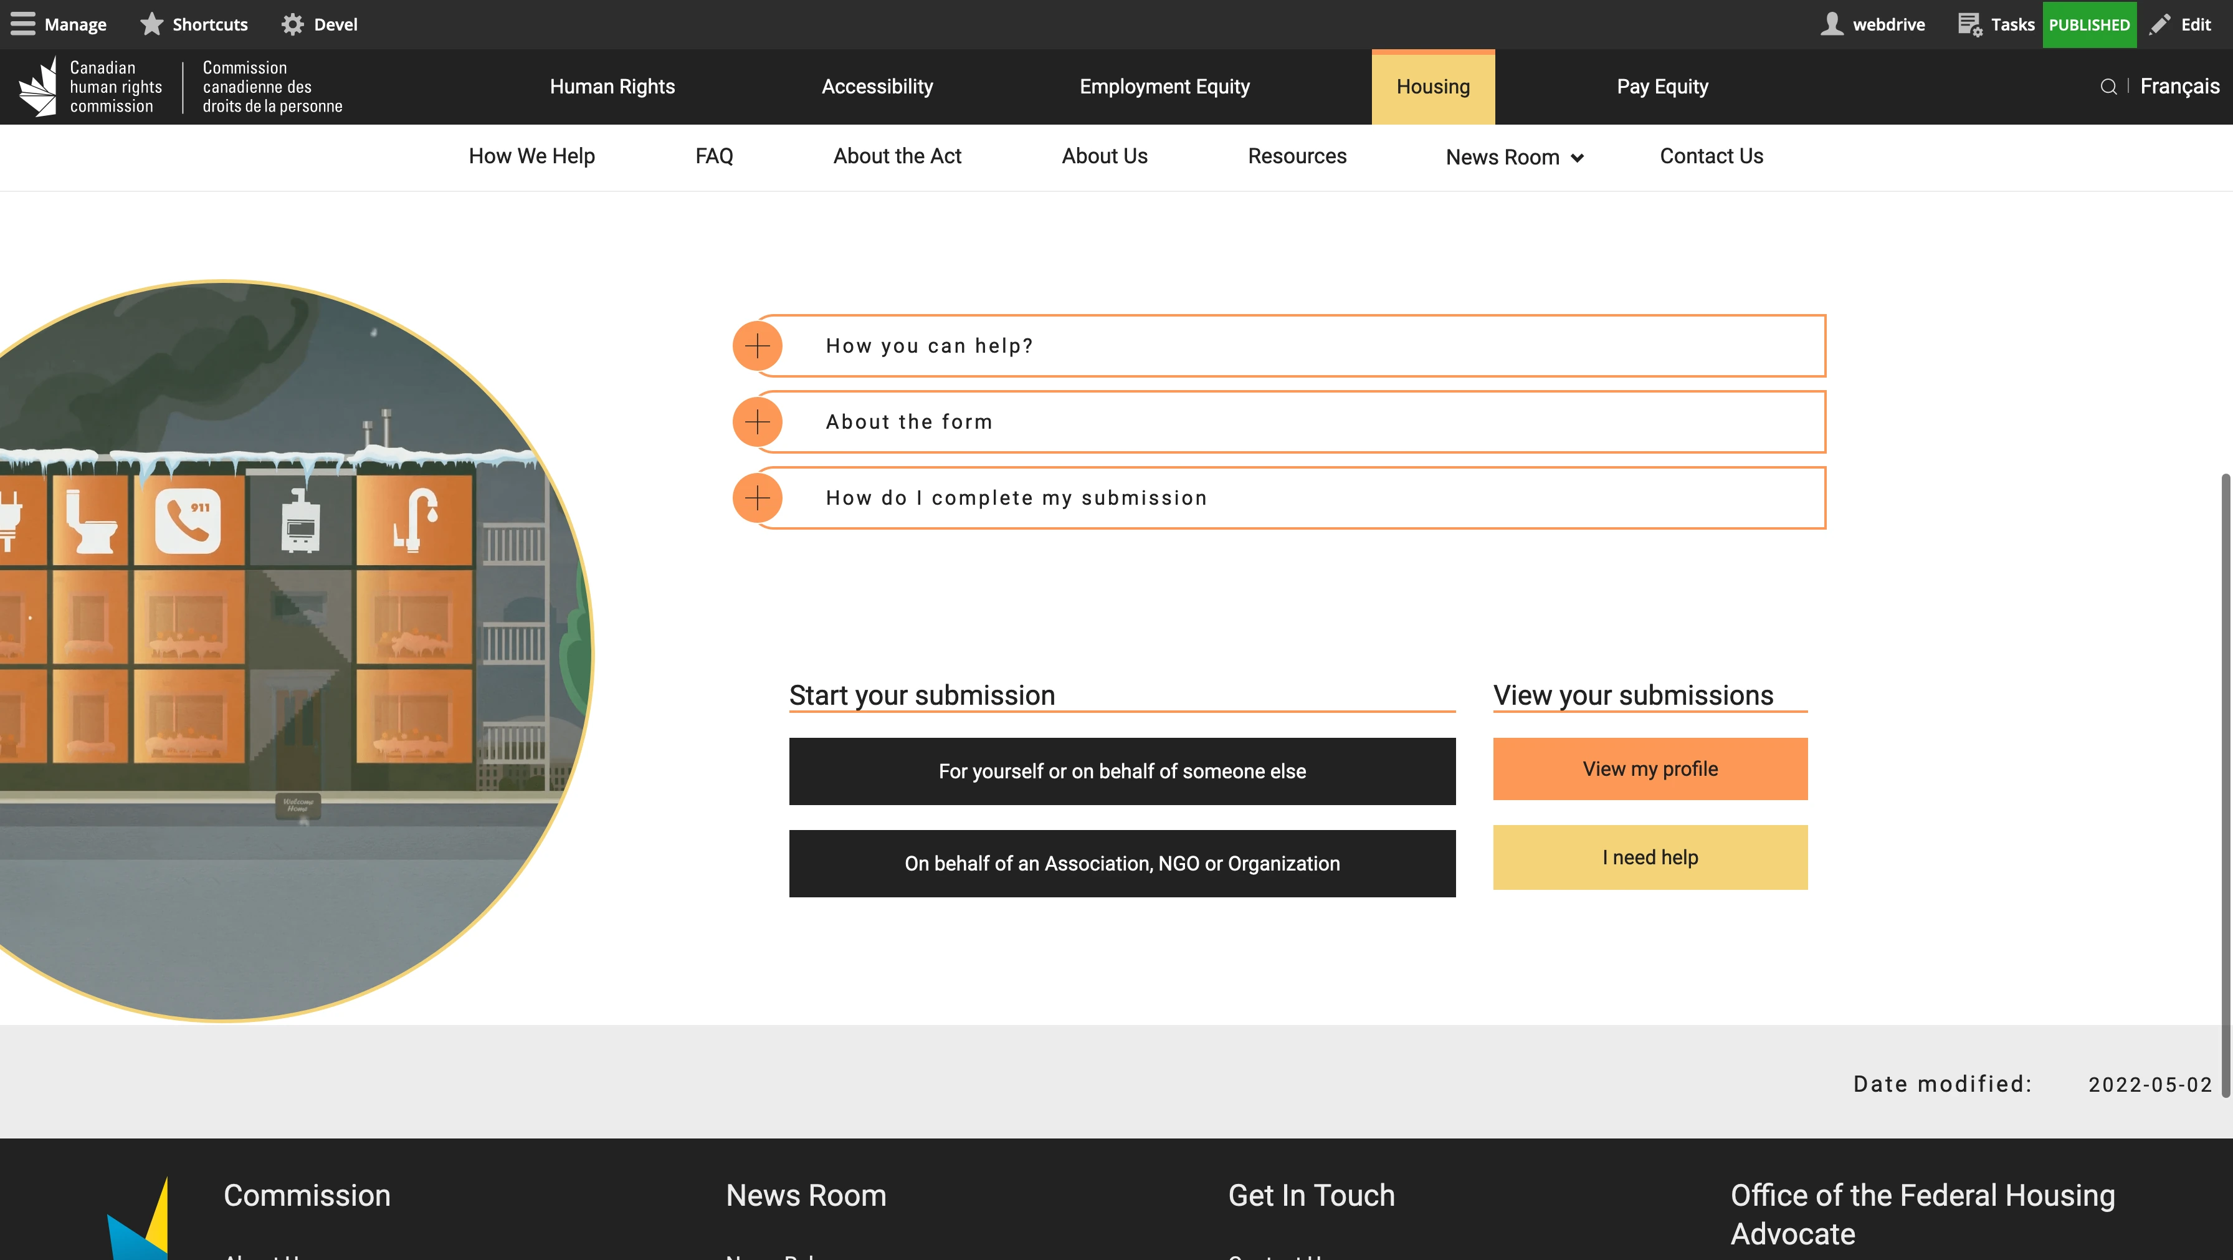Viewport: 2233px width, 1260px height.
Task: Open the Tasks panel
Action: click(x=1994, y=24)
